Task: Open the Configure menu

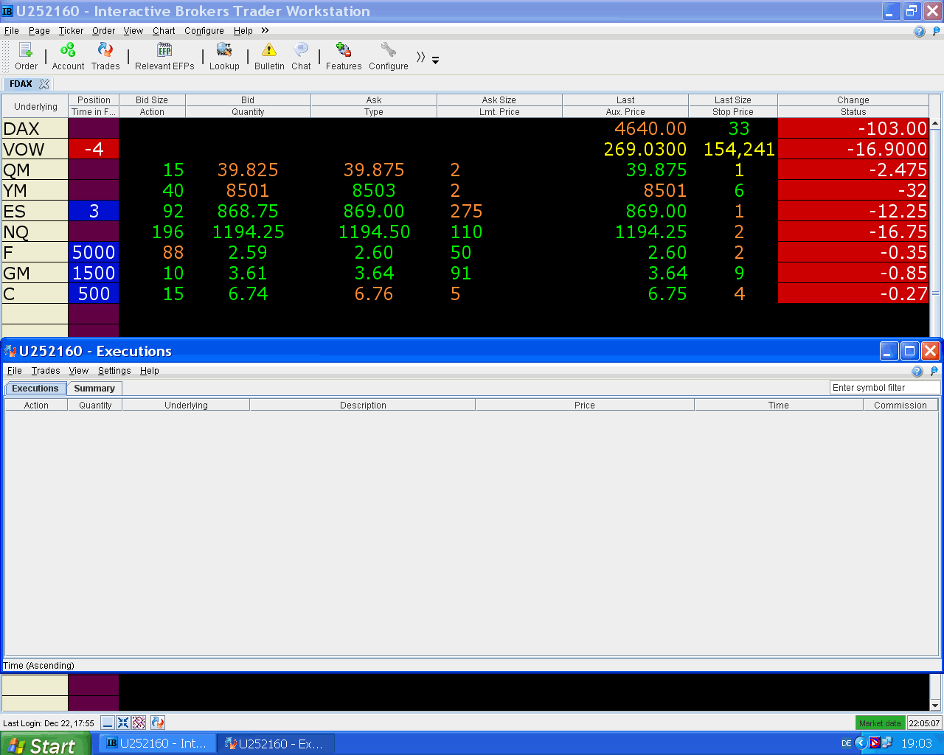Action: click(x=204, y=31)
